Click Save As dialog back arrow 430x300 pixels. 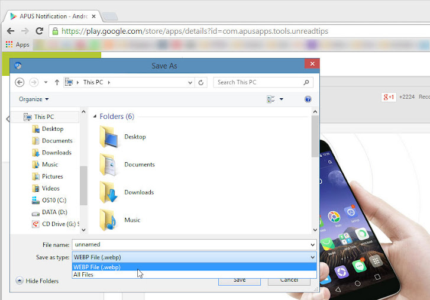(20, 82)
